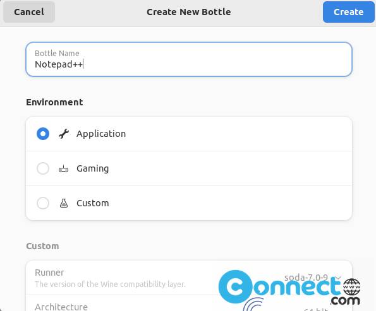Click Create to make the bottle
This screenshot has width=376, height=311.
(x=348, y=12)
